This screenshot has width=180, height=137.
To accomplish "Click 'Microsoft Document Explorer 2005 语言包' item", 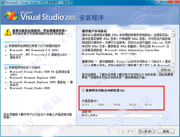I will [41, 83].
